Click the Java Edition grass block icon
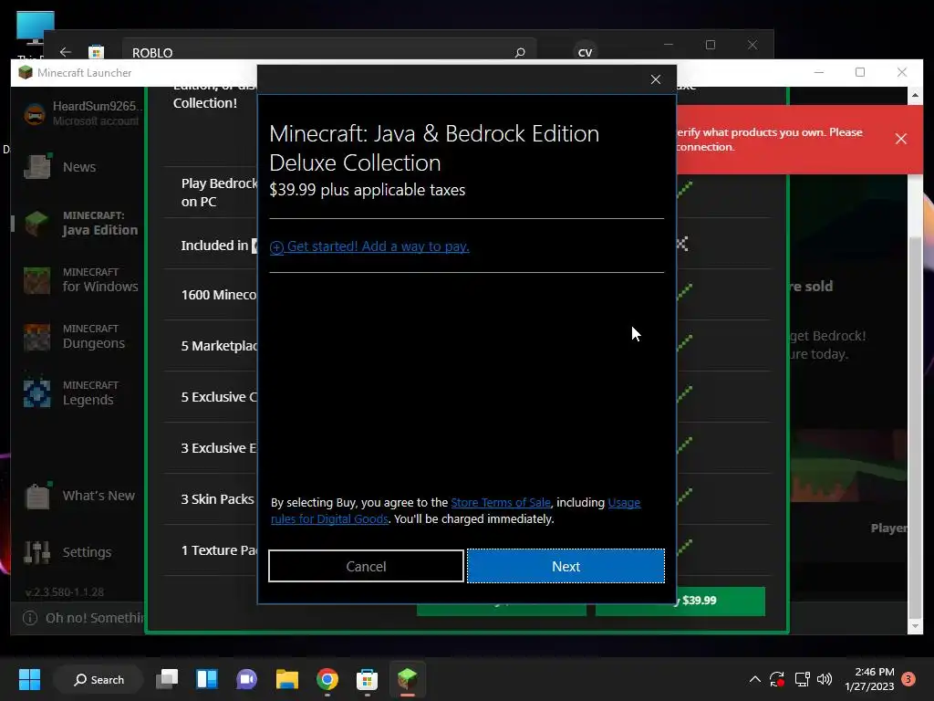 coord(36,224)
